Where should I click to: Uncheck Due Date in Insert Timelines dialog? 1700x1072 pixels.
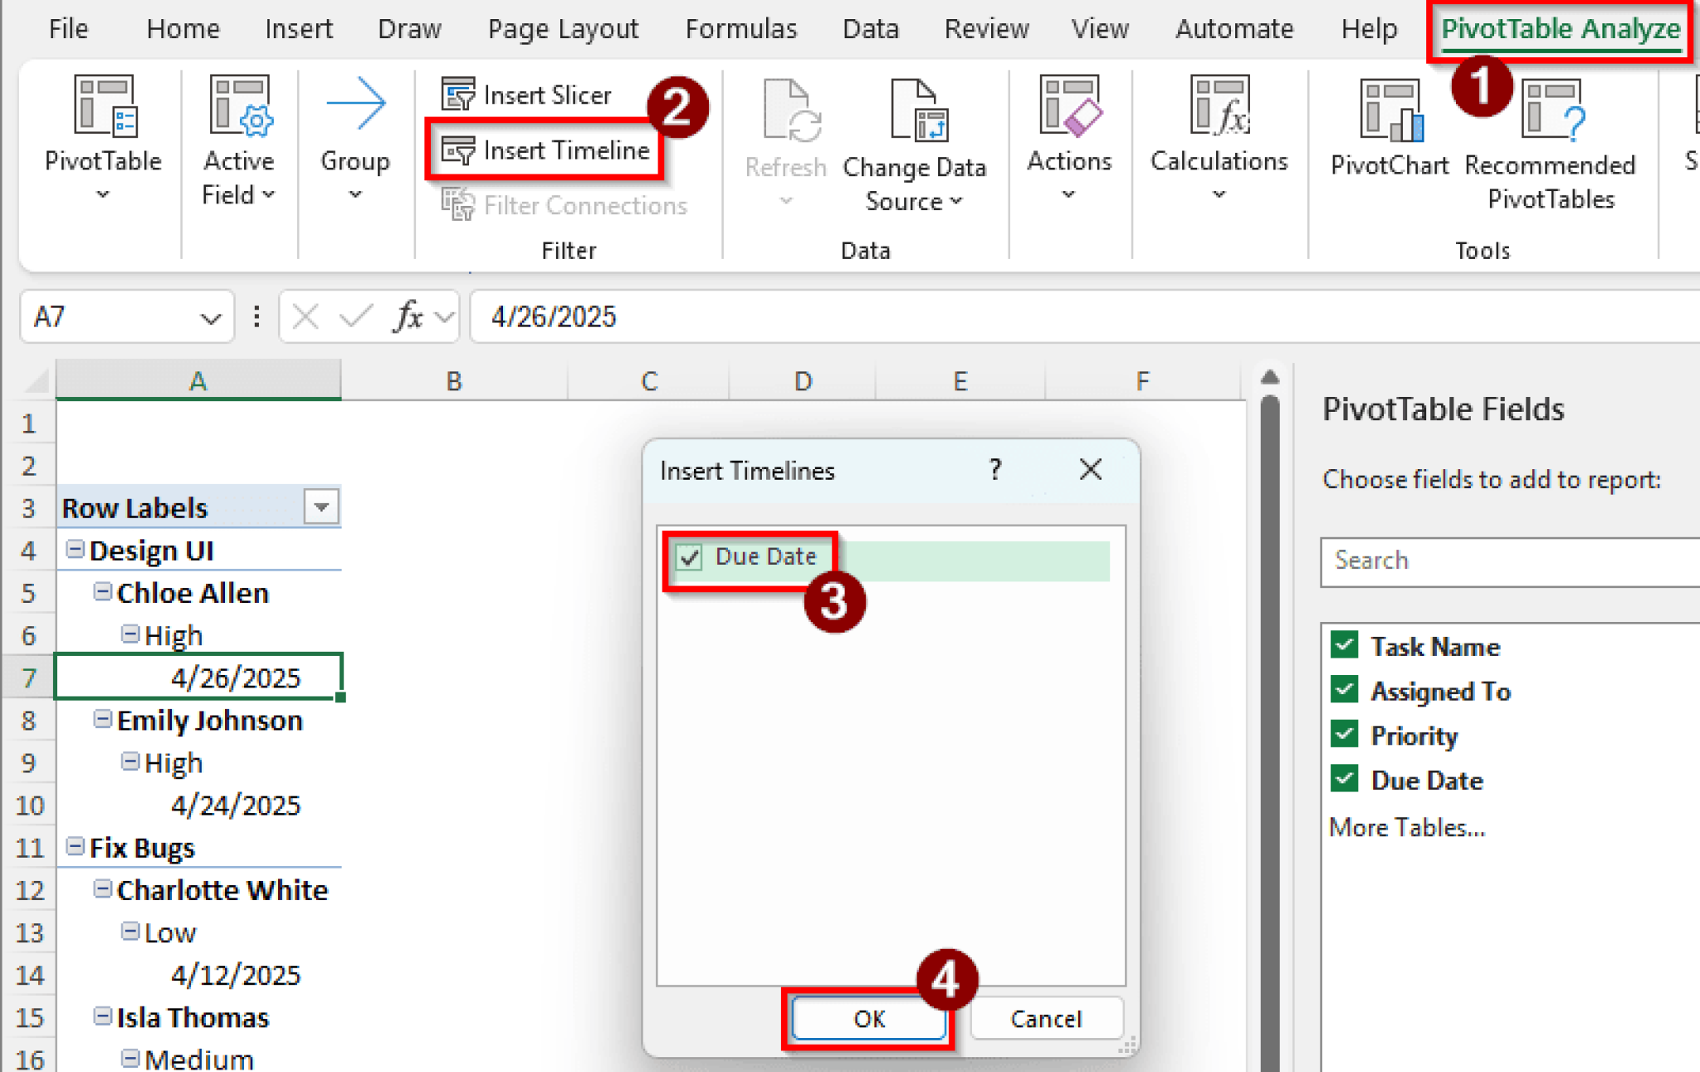pos(687,557)
